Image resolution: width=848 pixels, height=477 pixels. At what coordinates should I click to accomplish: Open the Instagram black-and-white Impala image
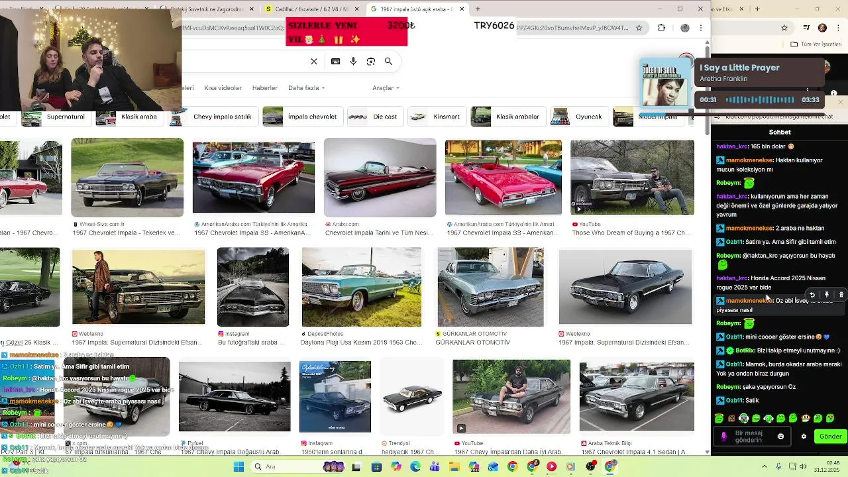tap(253, 287)
